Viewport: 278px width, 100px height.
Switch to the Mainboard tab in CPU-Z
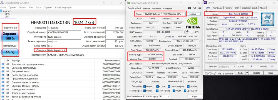pyautogui.click(x=218, y=8)
